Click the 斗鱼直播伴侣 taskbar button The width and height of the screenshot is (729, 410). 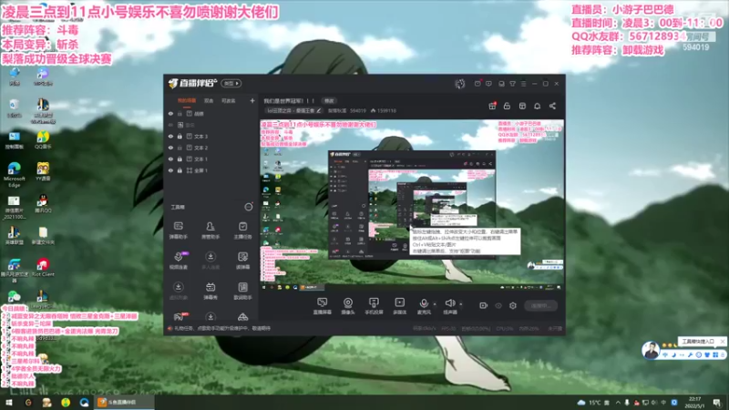pyautogui.click(x=125, y=403)
